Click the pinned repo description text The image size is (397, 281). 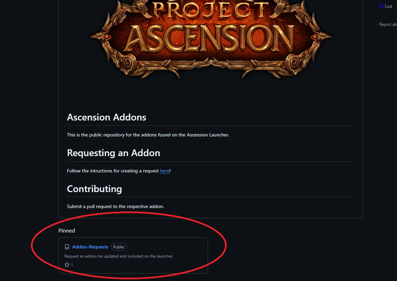[x=119, y=256]
